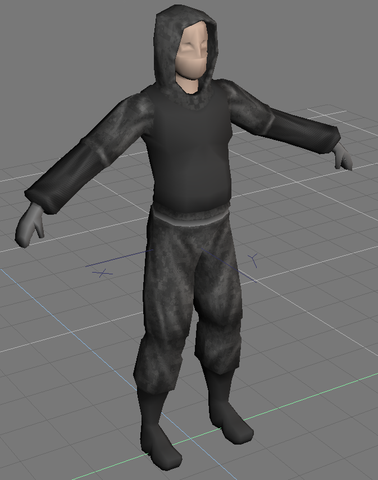Select the character's black vest torso
Image resolution: width=378 pixels, height=480 pixels.
click(x=190, y=153)
